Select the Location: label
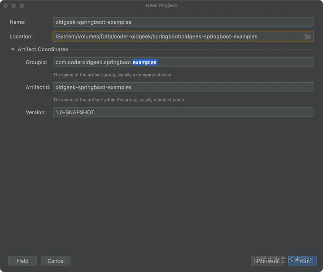 (x=21, y=36)
